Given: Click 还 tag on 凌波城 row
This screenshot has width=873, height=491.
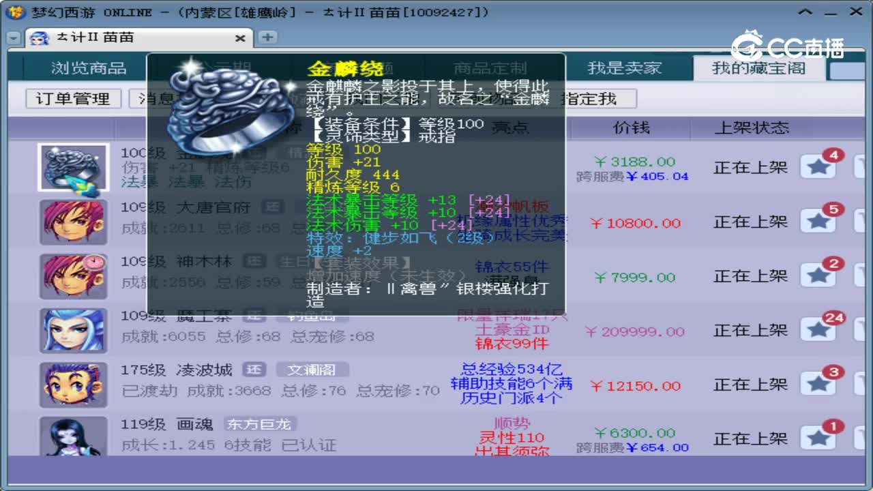Looking at the screenshot, I should tap(255, 370).
